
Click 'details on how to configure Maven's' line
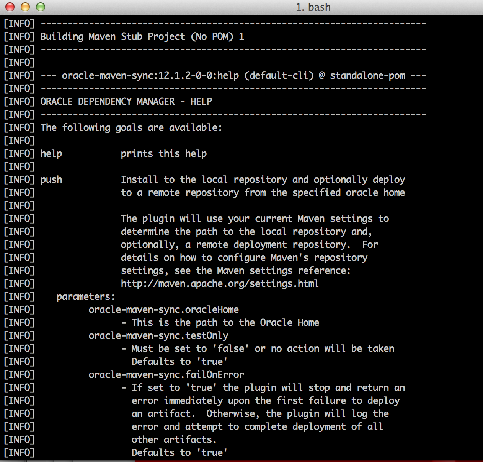pos(244,258)
